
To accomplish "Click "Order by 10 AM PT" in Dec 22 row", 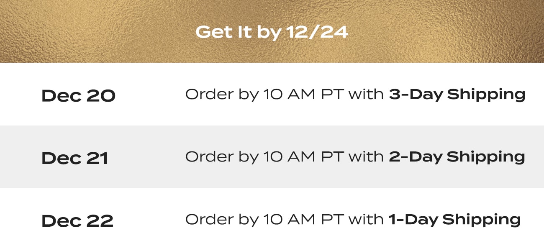I will click(264, 220).
